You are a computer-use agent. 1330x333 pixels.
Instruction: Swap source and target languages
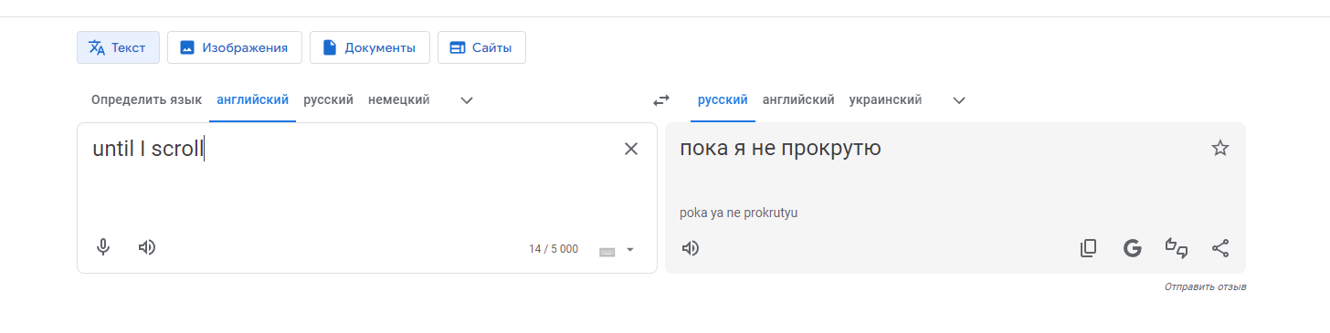tap(660, 100)
